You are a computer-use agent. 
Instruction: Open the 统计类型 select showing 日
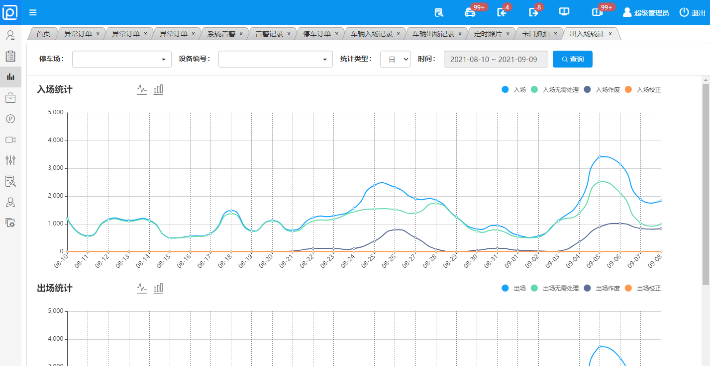pos(396,59)
